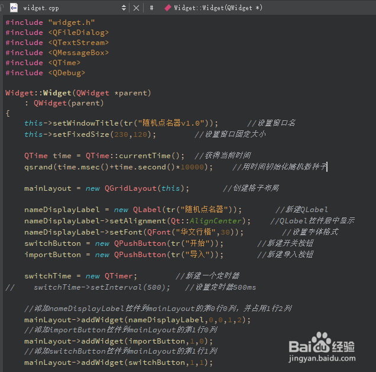
Task: Click the pink diamond function icon
Action: (168, 8)
